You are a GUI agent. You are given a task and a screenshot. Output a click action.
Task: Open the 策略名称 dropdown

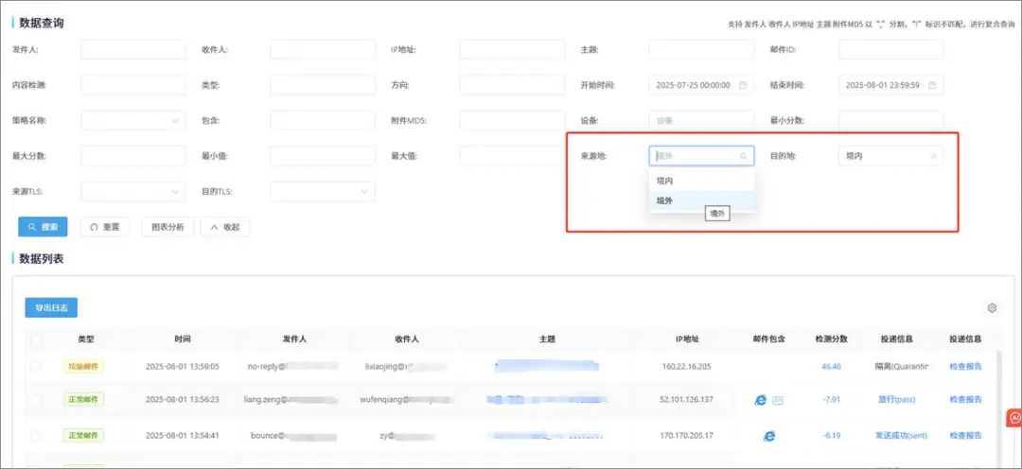[133, 121]
